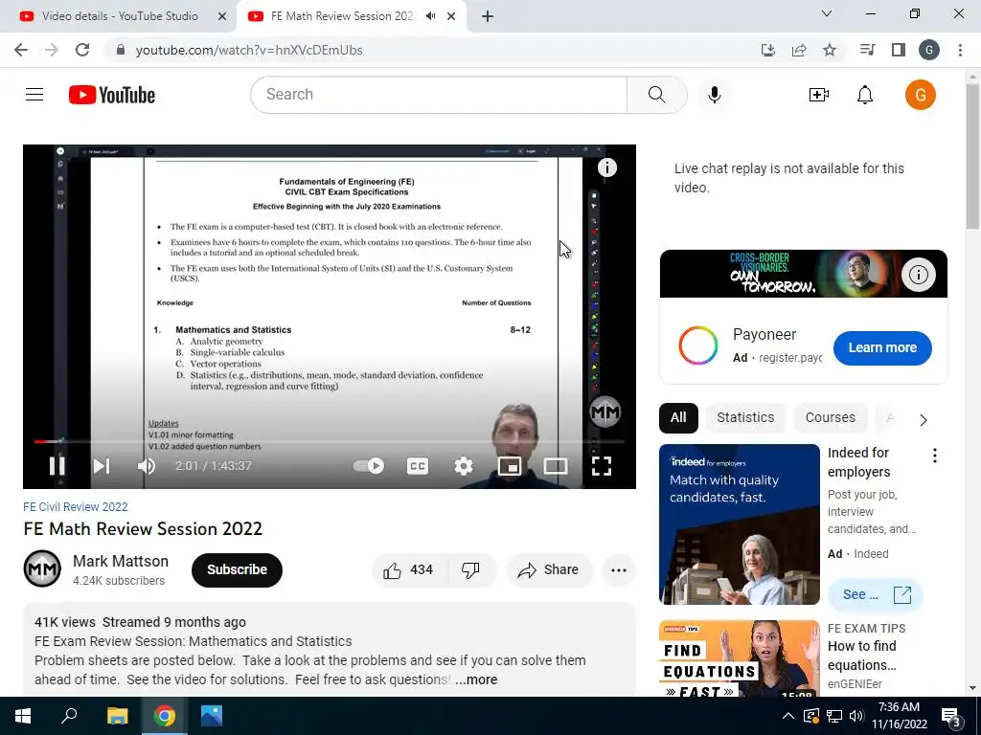Pause the video
This screenshot has height=735, width=981.
click(x=57, y=466)
